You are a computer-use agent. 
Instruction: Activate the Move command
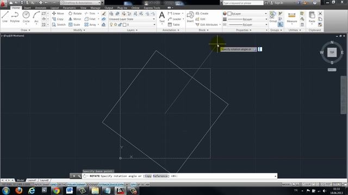coord(58,14)
